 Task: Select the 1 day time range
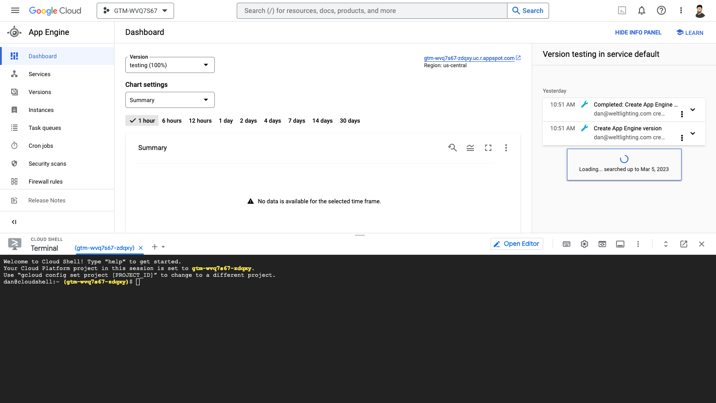[226, 121]
